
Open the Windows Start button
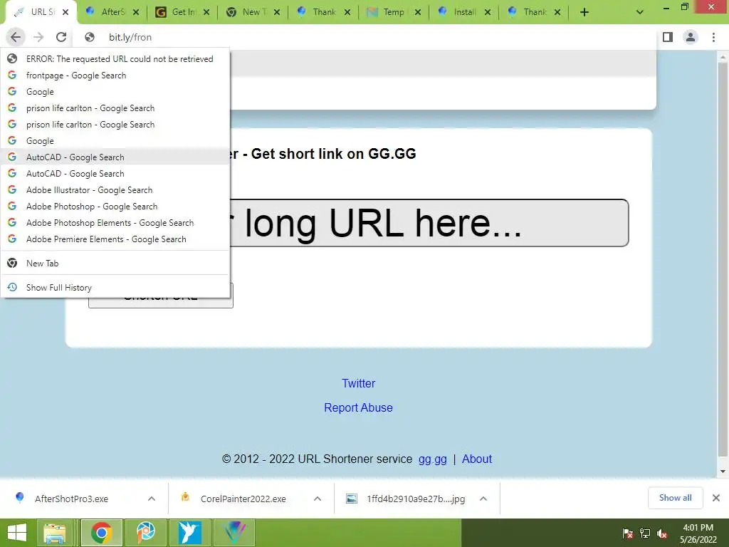click(x=17, y=533)
